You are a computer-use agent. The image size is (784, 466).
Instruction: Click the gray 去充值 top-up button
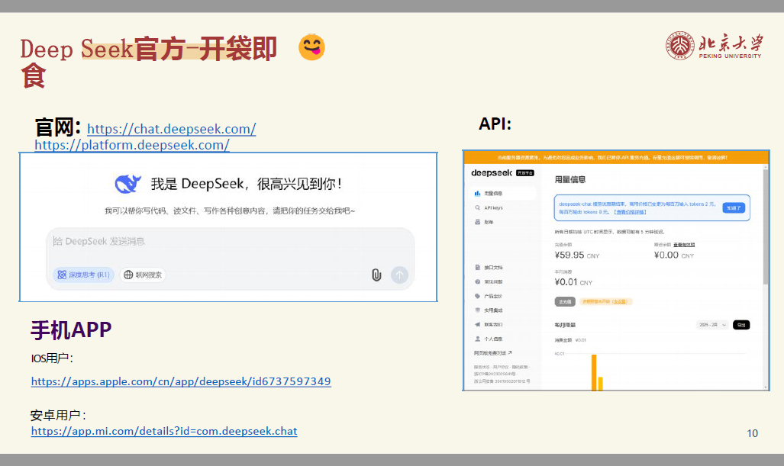pyautogui.click(x=565, y=302)
